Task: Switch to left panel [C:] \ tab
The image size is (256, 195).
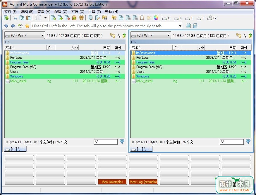Action: [x=15, y=149]
